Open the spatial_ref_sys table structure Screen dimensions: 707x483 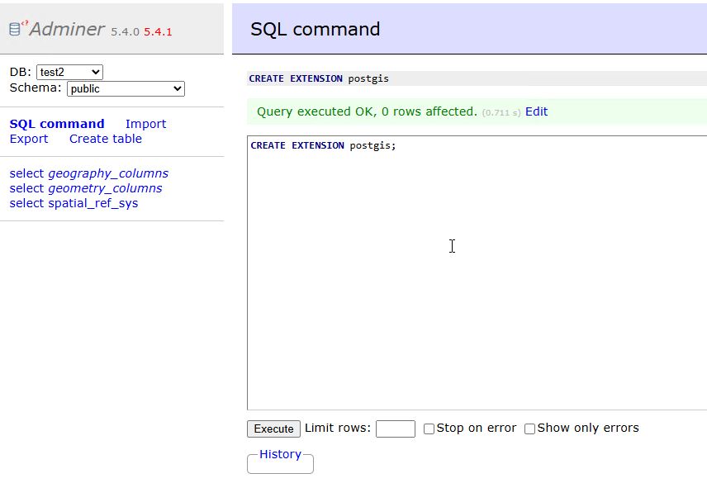pos(93,203)
